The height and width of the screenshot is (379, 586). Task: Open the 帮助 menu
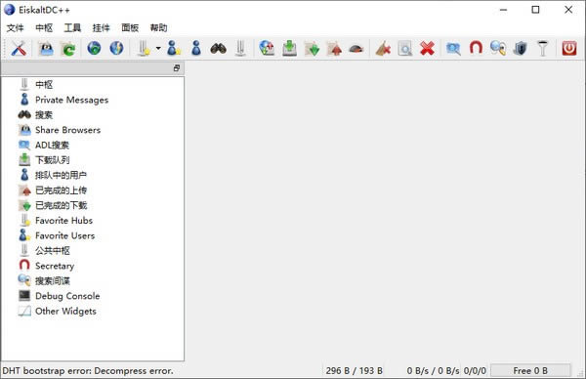point(158,27)
